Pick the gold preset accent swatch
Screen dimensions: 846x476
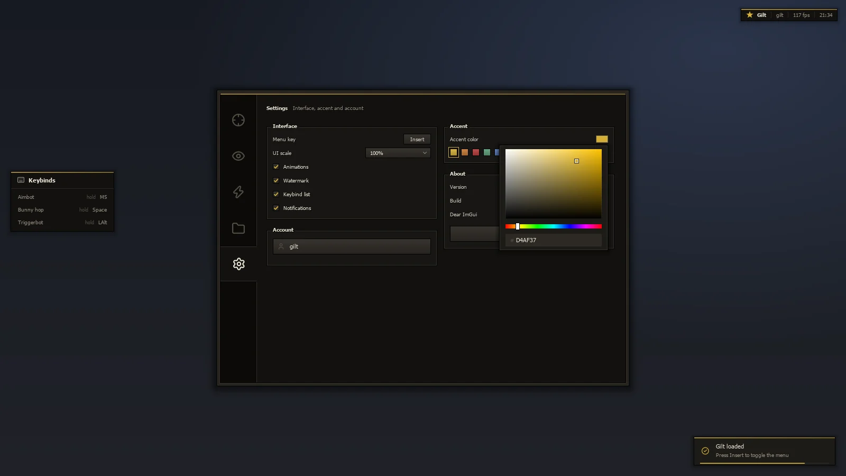click(x=454, y=152)
